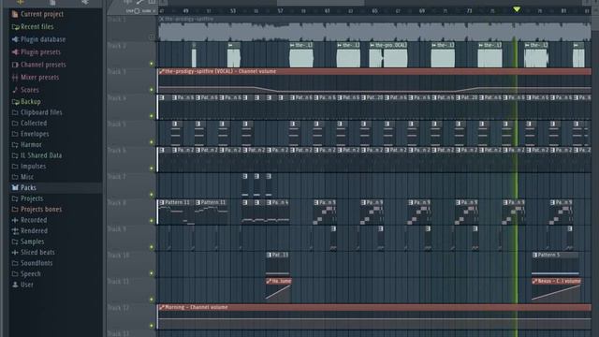
Task: Mute Track 9 using its green LED
Action: (x=152, y=247)
